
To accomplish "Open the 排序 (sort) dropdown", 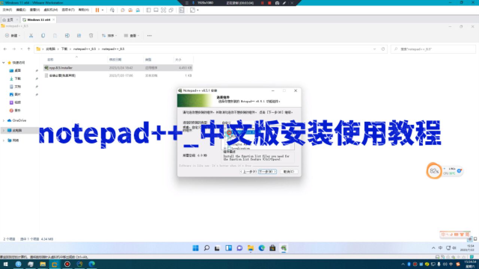I will click(x=109, y=35).
